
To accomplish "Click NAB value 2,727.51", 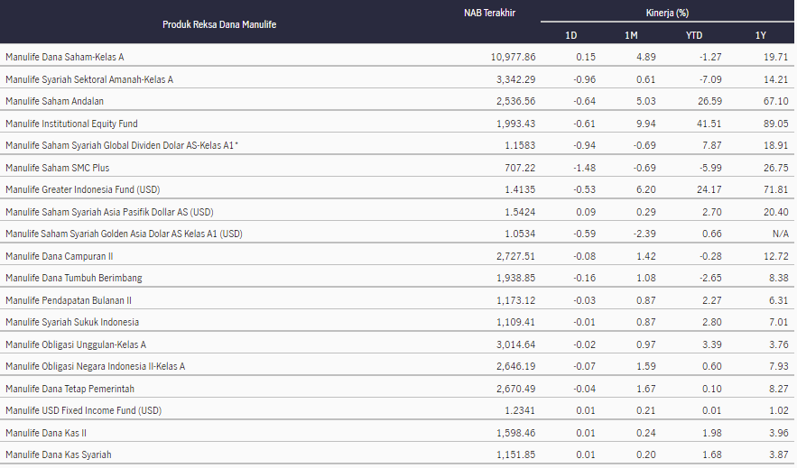I will tap(516, 256).
